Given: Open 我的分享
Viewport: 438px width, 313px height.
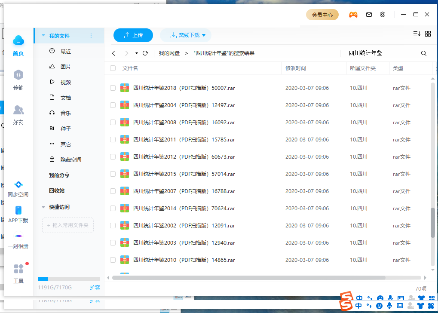Looking at the screenshot, I should click(59, 175).
